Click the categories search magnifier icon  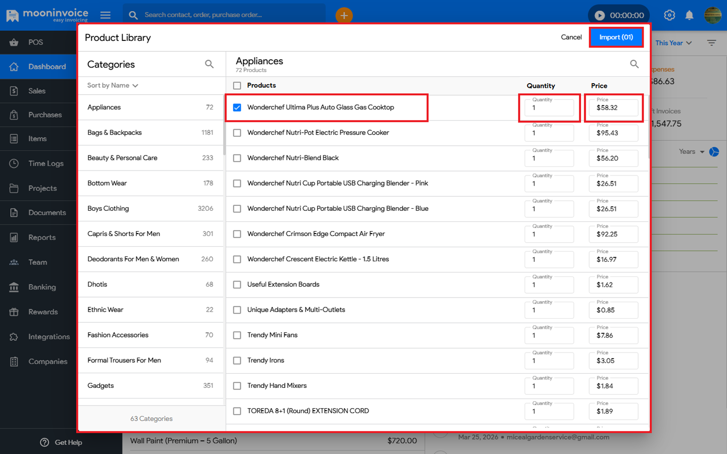coord(209,64)
